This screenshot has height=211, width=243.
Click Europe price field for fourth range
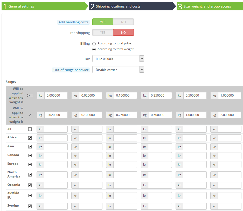point(160,165)
